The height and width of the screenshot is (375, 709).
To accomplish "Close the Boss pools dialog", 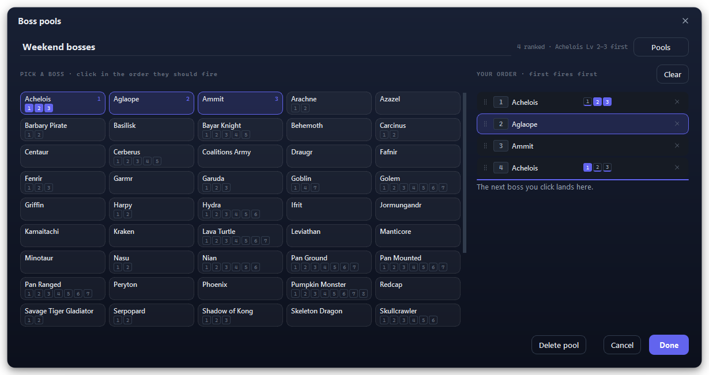I will [685, 21].
